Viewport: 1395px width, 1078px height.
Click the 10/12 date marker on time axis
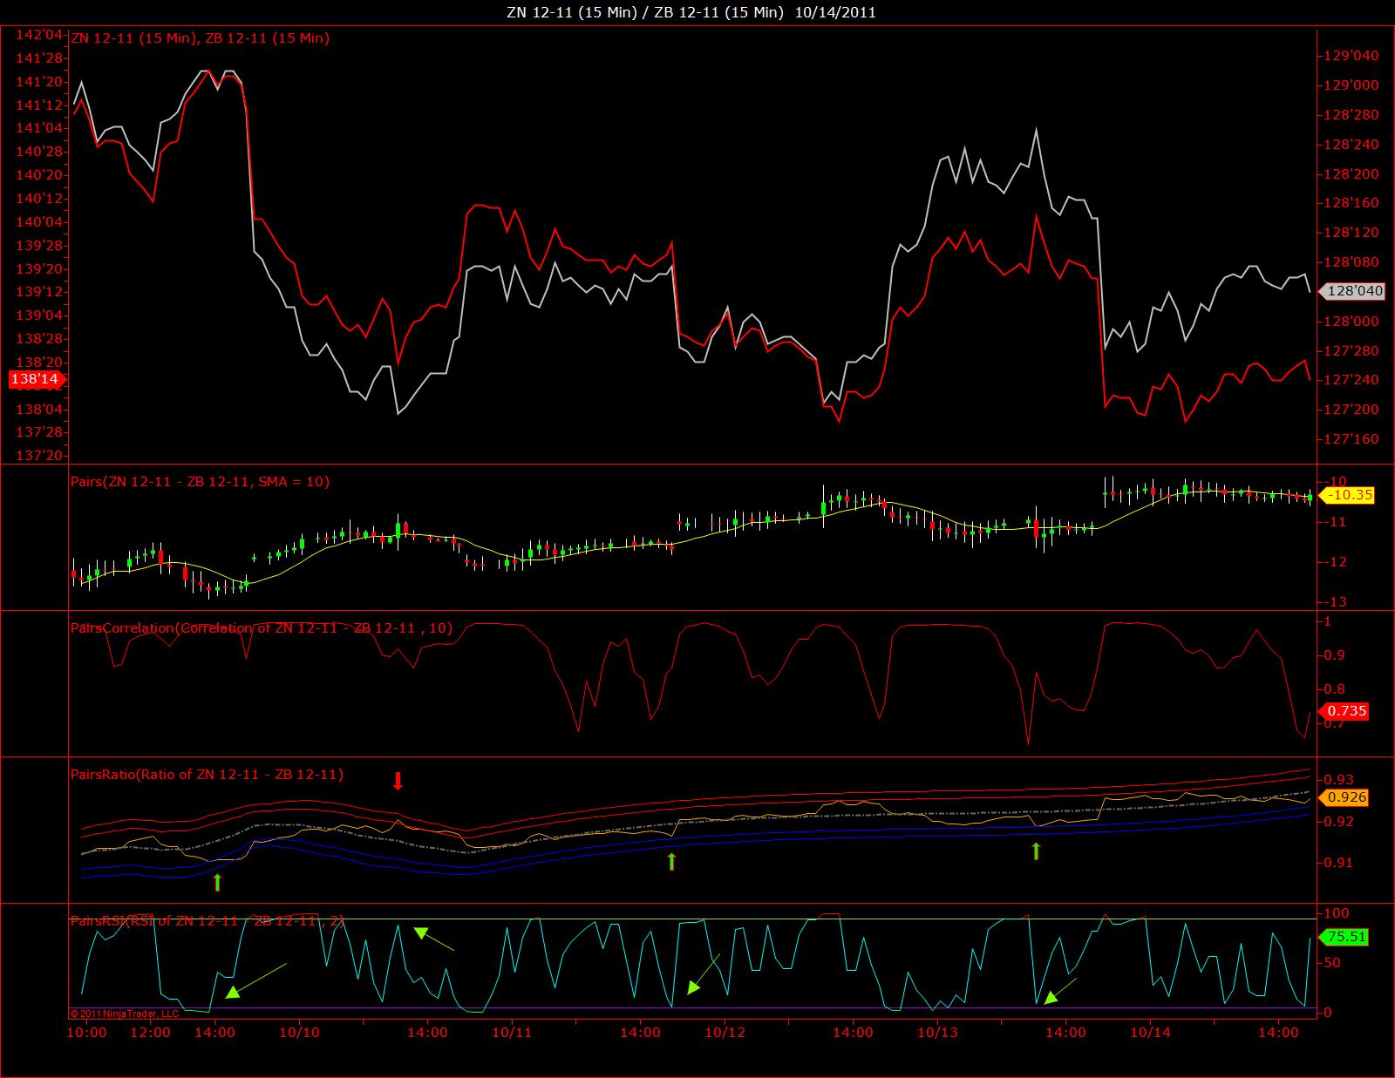tap(725, 1033)
